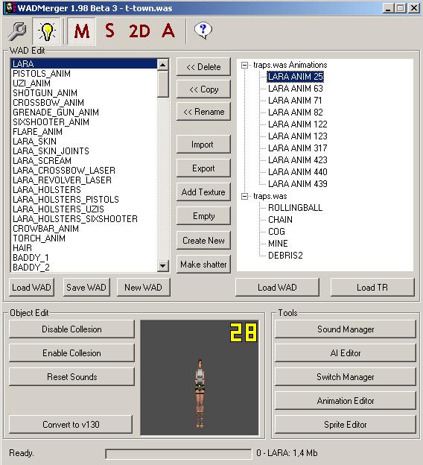Screen dimensions: 423x465
Task: Select MINE tree item
Action: click(278, 244)
